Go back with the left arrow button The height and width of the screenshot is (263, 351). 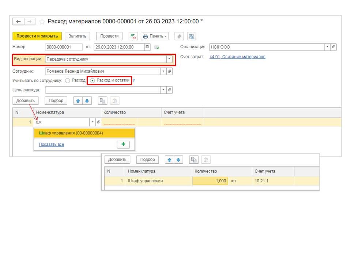pyautogui.click(x=18, y=22)
